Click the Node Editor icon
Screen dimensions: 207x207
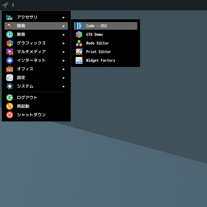pos(79,43)
